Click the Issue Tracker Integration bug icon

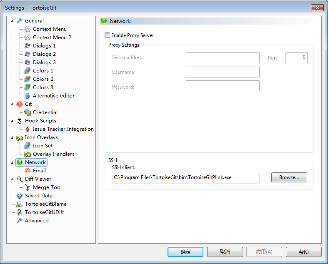[x=28, y=129]
